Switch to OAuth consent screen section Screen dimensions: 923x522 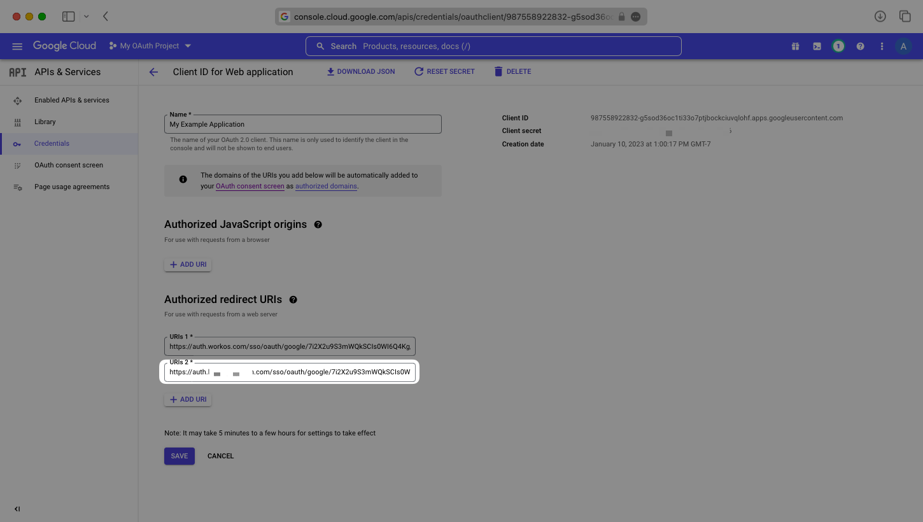[69, 165]
